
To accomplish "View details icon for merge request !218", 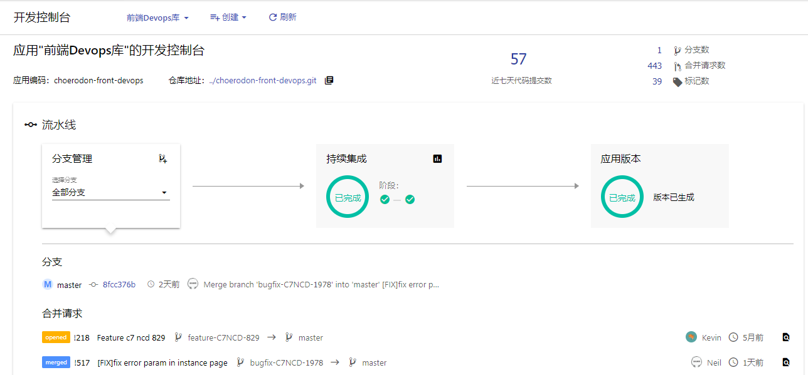I will 786,337.
